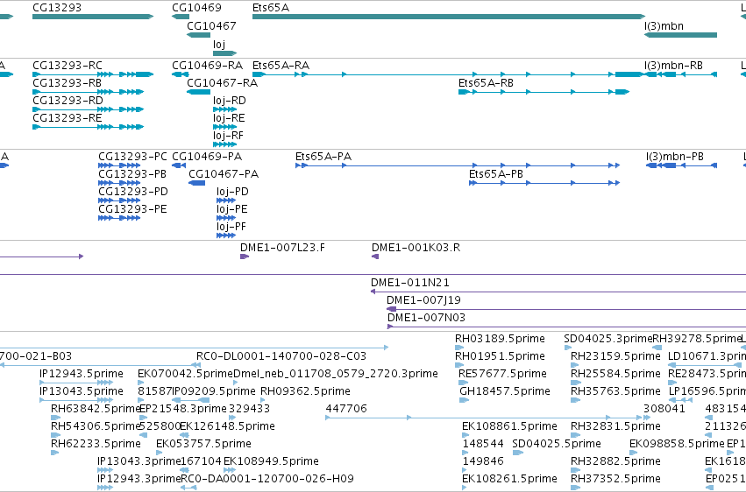Select EST RH63842.5prime

[x=55, y=418]
